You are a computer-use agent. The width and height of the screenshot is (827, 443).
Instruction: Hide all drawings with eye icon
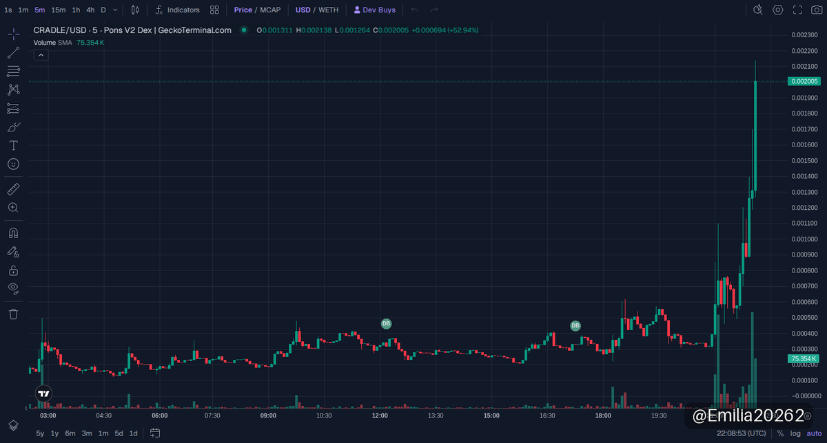[x=13, y=288]
